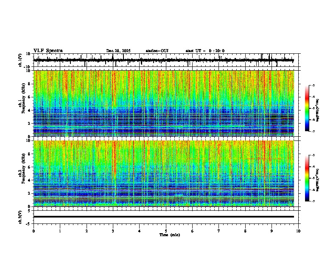Click the "station=OUI" label
The width and height of the screenshot is (336, 259).
click(x=157, y=51)
